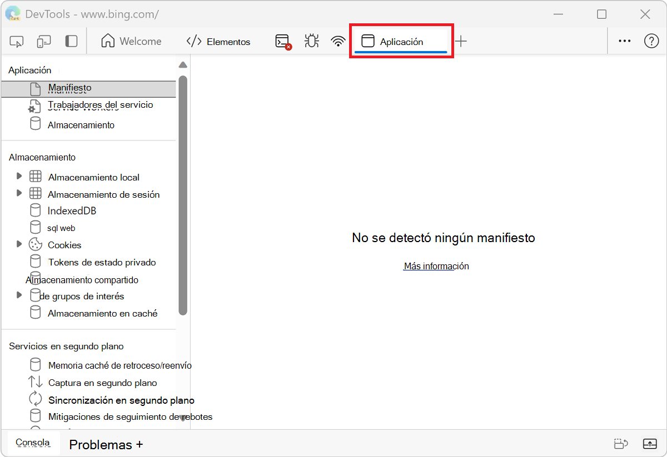The height and width of the screenshot is (457, 667).
Task: Click the Cookies cookie icon
Action: click(x=36, y=244)
